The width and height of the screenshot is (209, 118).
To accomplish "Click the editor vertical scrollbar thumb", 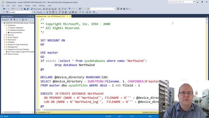I will coord(207,23).
